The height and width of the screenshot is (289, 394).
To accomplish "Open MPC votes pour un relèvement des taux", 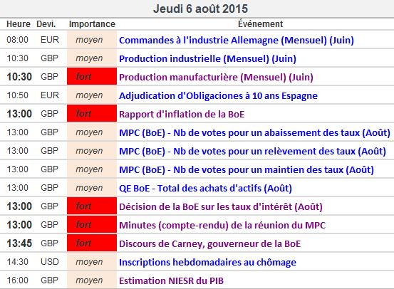I will click(252, 151).
